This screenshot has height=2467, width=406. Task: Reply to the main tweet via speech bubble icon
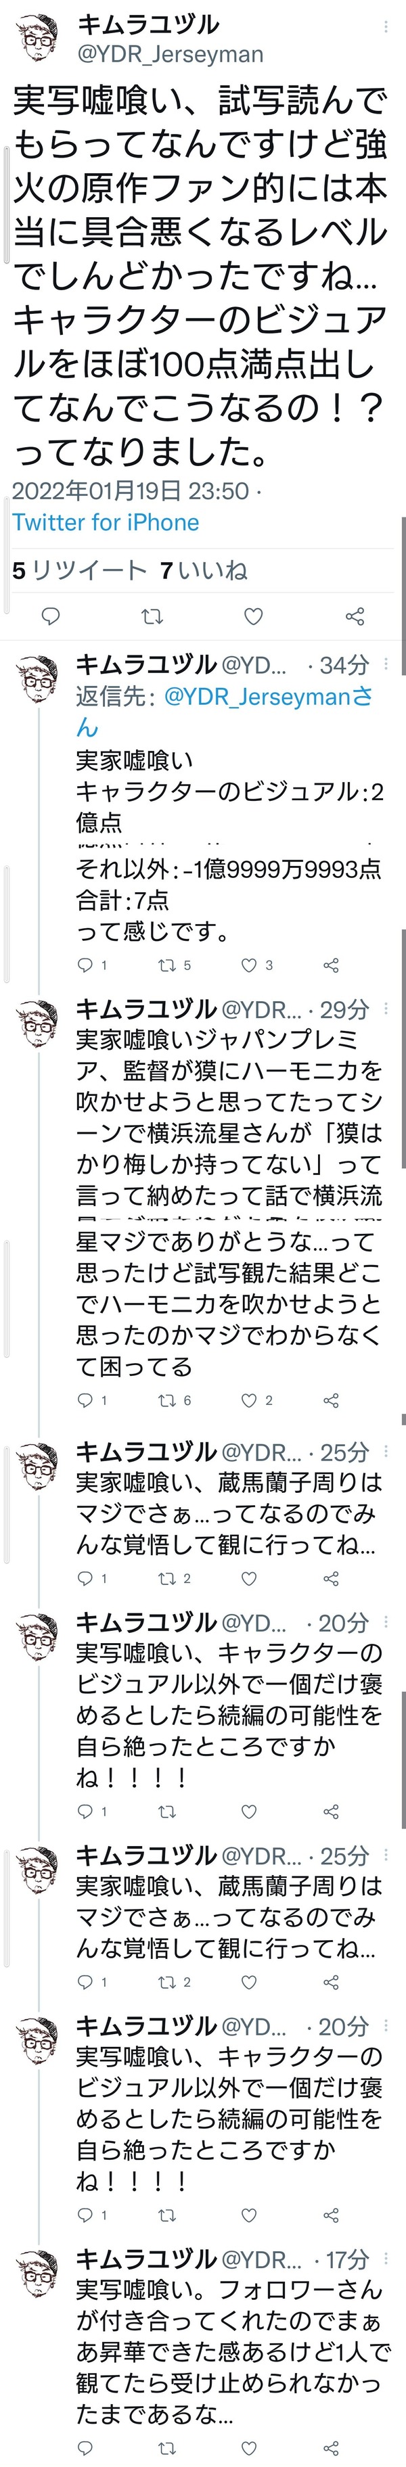[x=51, y=616]
